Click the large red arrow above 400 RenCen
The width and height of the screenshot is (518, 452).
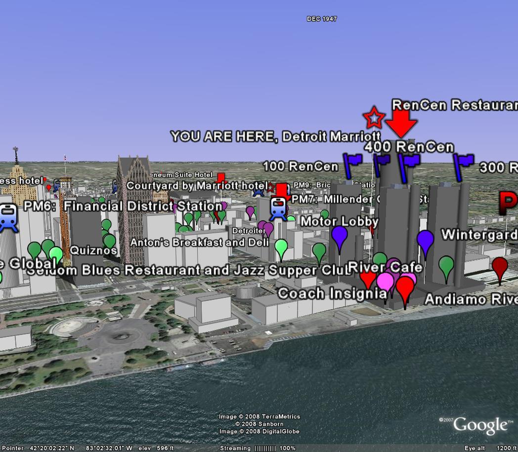tap(401, 122)
